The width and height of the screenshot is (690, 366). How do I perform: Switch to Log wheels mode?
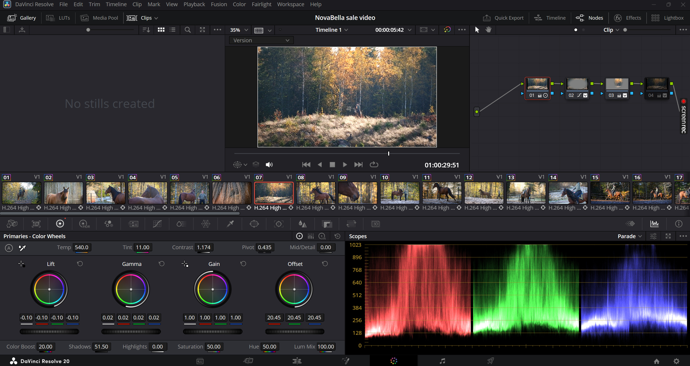pyautogui.click(x=322, y=236)
